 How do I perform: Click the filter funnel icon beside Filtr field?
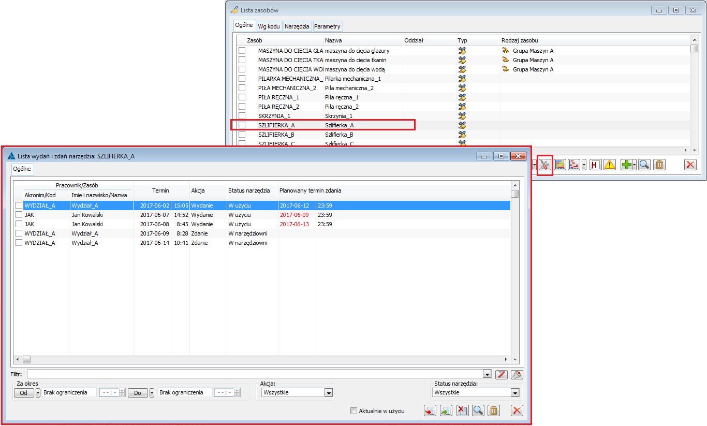500,374
